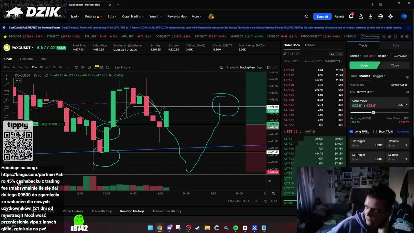Click the Demo Trading button
This screenshot has height=233, width=414.
(370, 37)
